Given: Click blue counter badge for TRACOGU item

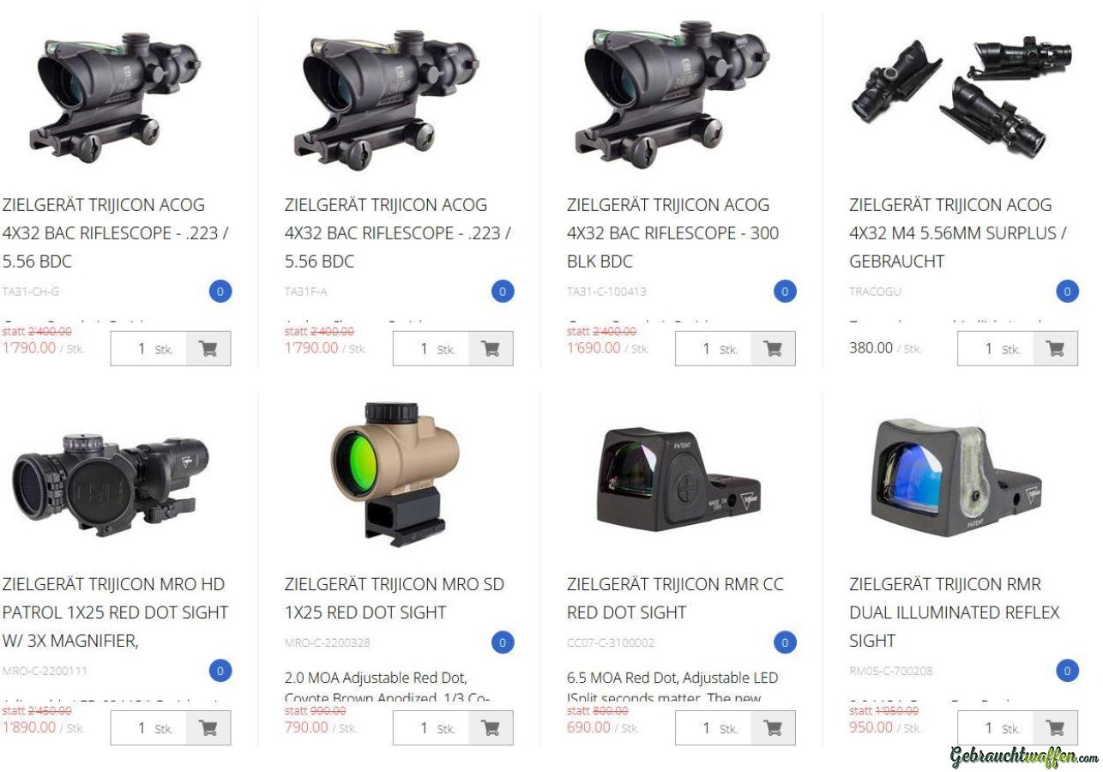Looking at the screenshot, I should click(1068, 292).
